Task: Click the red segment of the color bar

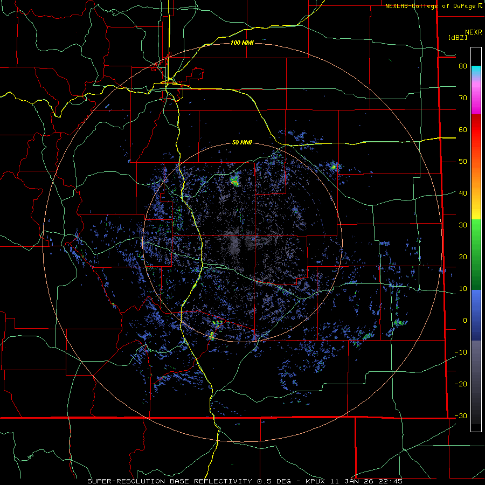Action: click(x=476, y=131)
